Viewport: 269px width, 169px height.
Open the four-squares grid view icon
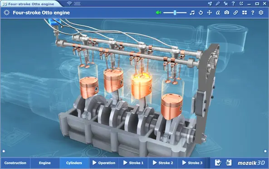point(245,13)
